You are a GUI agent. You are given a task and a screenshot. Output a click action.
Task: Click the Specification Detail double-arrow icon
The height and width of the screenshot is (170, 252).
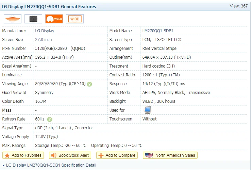[4, 165]
